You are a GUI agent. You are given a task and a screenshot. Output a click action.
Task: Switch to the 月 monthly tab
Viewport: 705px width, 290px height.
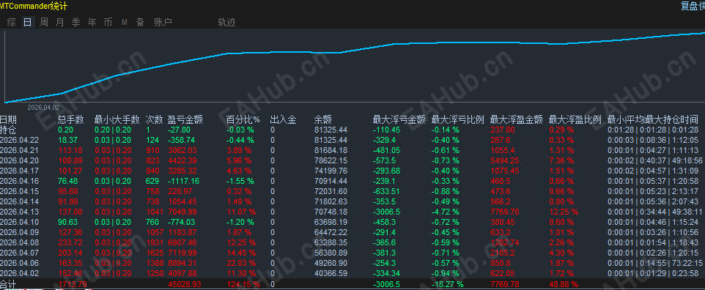point(60,23)
